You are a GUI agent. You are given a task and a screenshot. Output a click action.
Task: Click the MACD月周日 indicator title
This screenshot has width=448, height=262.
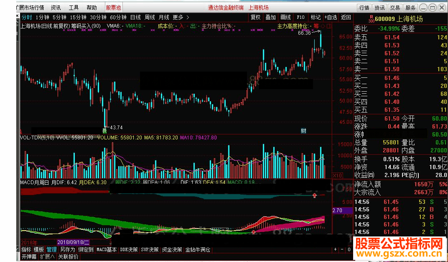point(35,182)
